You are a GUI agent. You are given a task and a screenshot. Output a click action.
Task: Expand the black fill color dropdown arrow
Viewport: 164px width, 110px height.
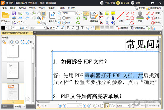click(x=7, y=28)
